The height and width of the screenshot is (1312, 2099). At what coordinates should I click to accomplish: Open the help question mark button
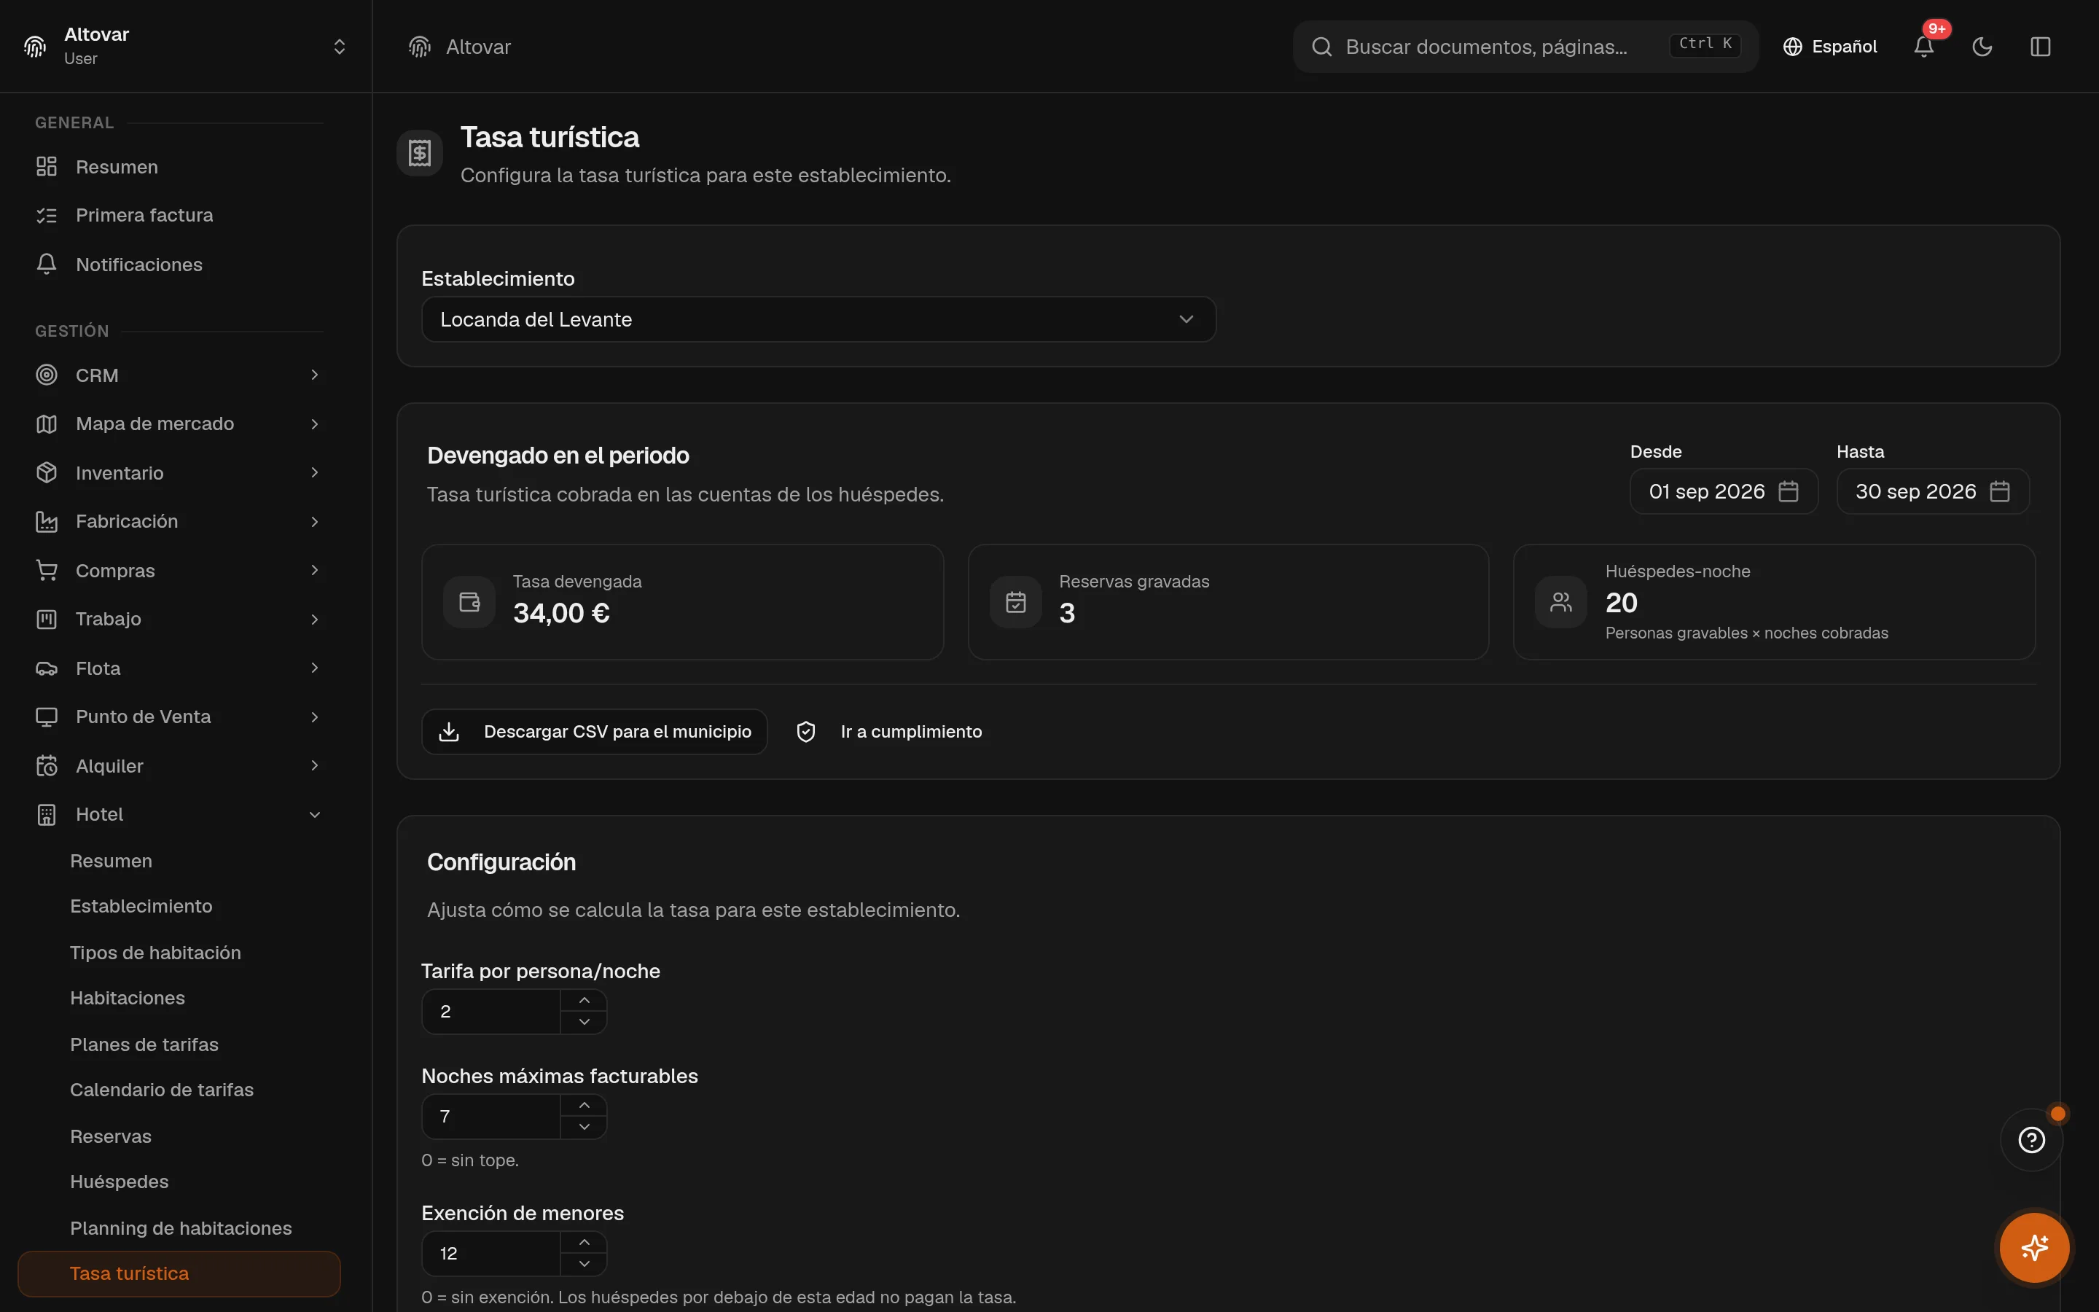pyautogui.click(x=2031, y=1140)
